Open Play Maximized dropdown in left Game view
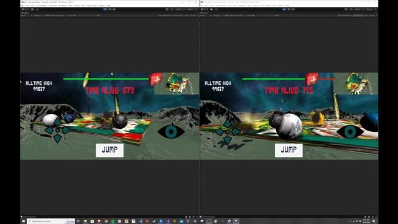Screen dimensions: 398x224 (166, 16)
